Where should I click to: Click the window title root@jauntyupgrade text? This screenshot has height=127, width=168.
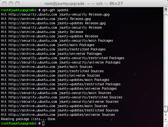[65, 4]
